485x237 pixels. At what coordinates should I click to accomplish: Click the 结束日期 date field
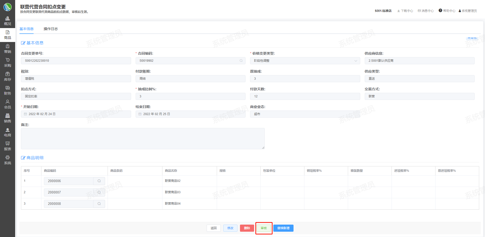(190, 114)
